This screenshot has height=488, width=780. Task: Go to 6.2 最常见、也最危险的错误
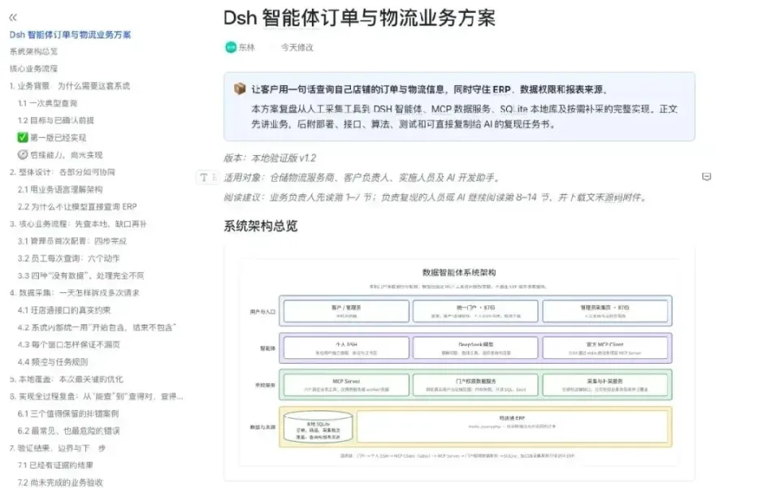[68, 431]
